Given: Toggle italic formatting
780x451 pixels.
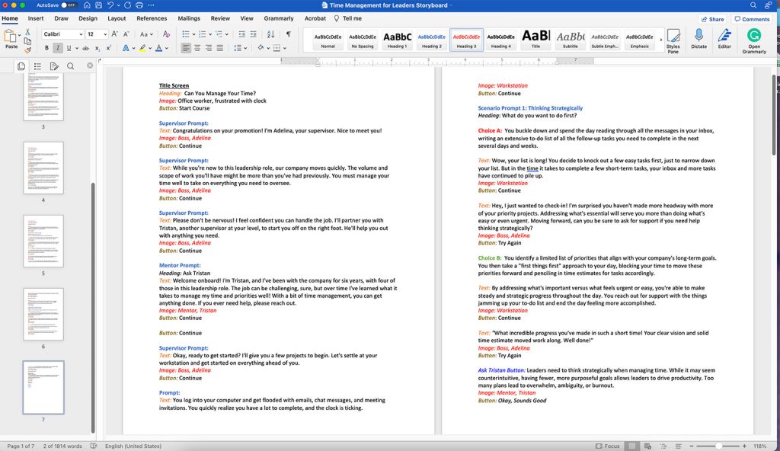Looking at the screenshot, I should pyautogui.click(x=57, y=48).
